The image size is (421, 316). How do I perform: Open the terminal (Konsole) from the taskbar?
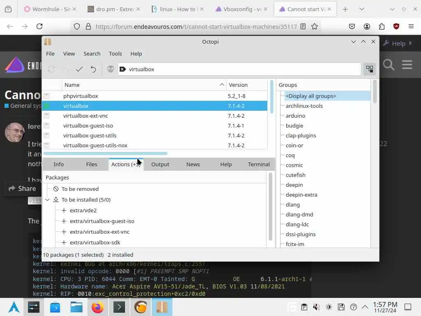119,307
